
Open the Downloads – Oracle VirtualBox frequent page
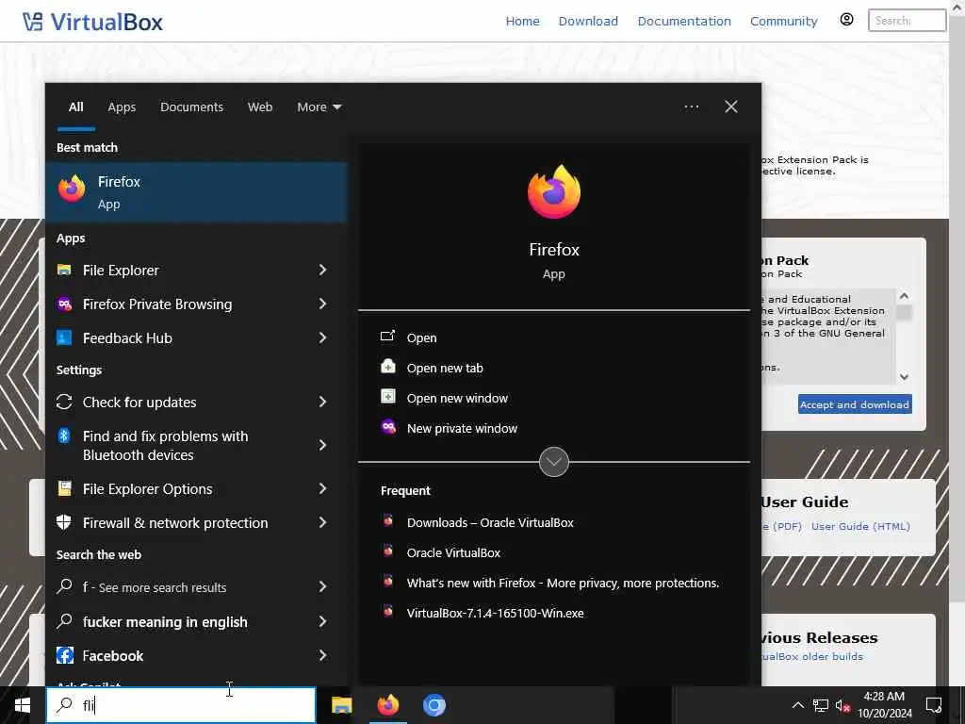pos(490,522)
